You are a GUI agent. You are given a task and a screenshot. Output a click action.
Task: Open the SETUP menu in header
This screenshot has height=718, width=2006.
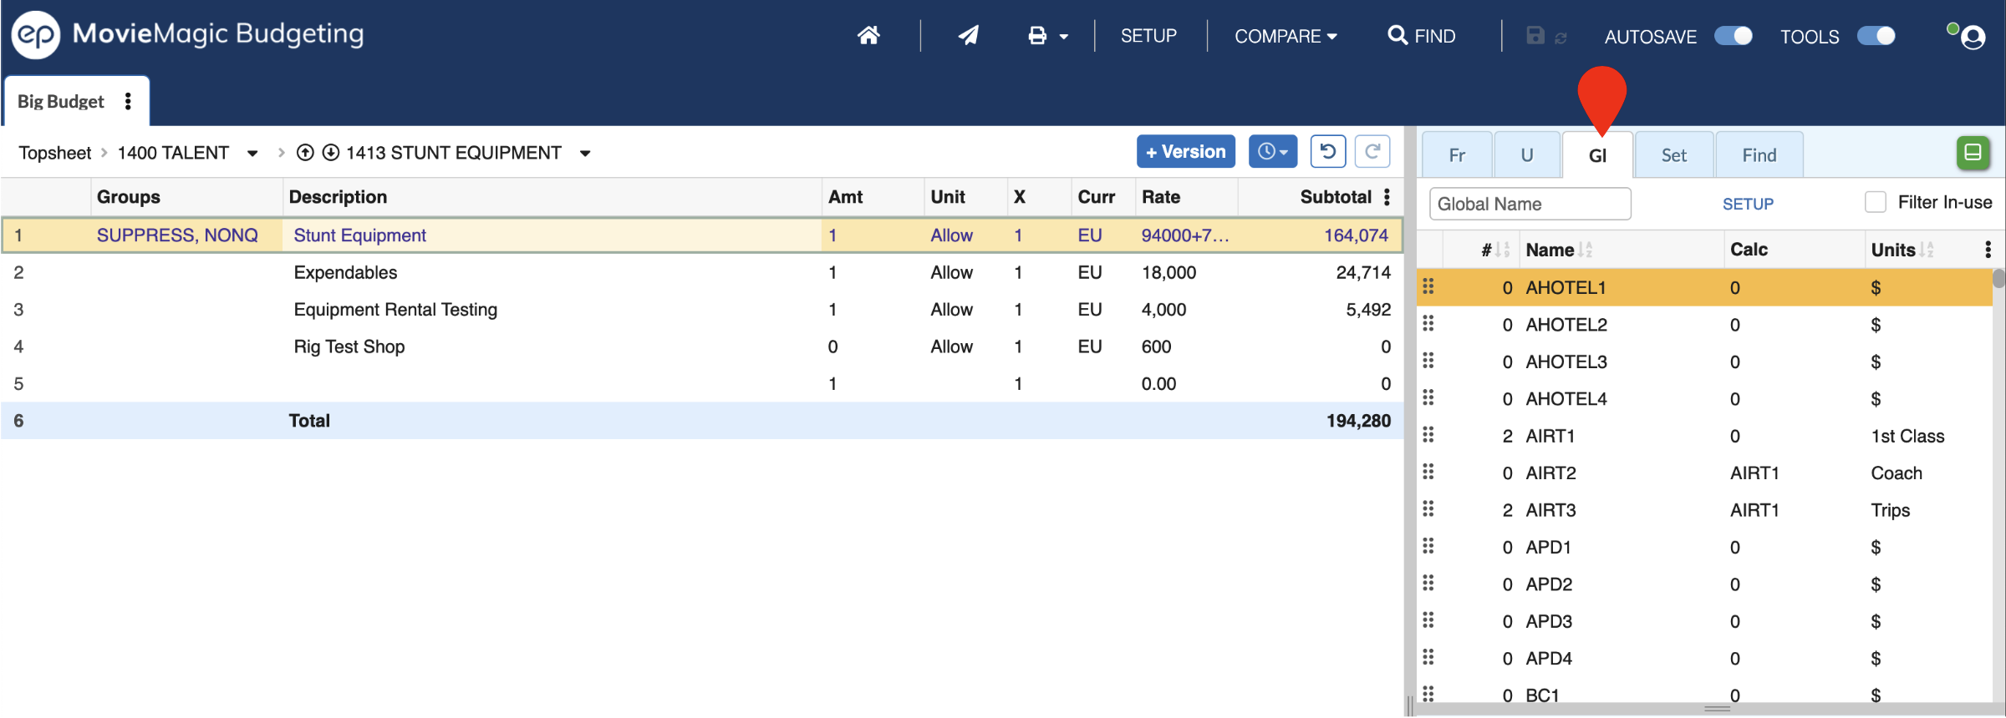[1148, 36]
